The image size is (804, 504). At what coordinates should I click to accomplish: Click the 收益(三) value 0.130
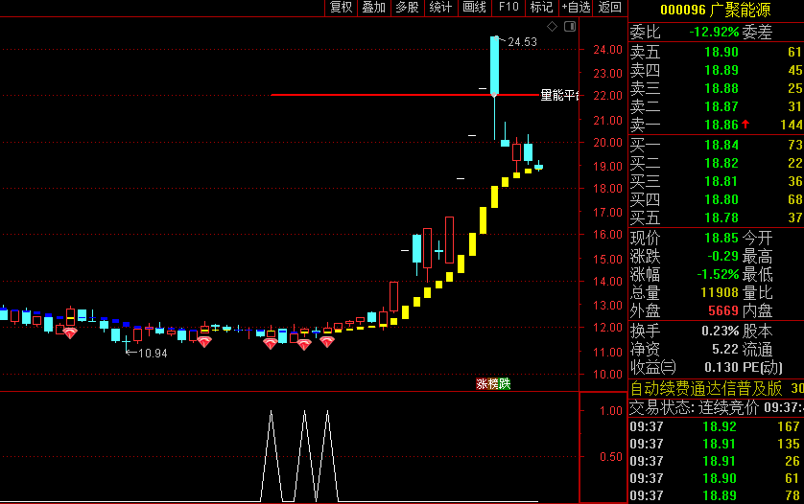(x=721, y=367)
